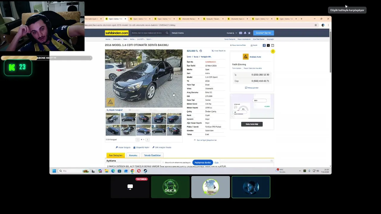This screenshot has width=381, height=214.
Task: Click Mesaj gönder link
Action: click(x=252, y=88)
